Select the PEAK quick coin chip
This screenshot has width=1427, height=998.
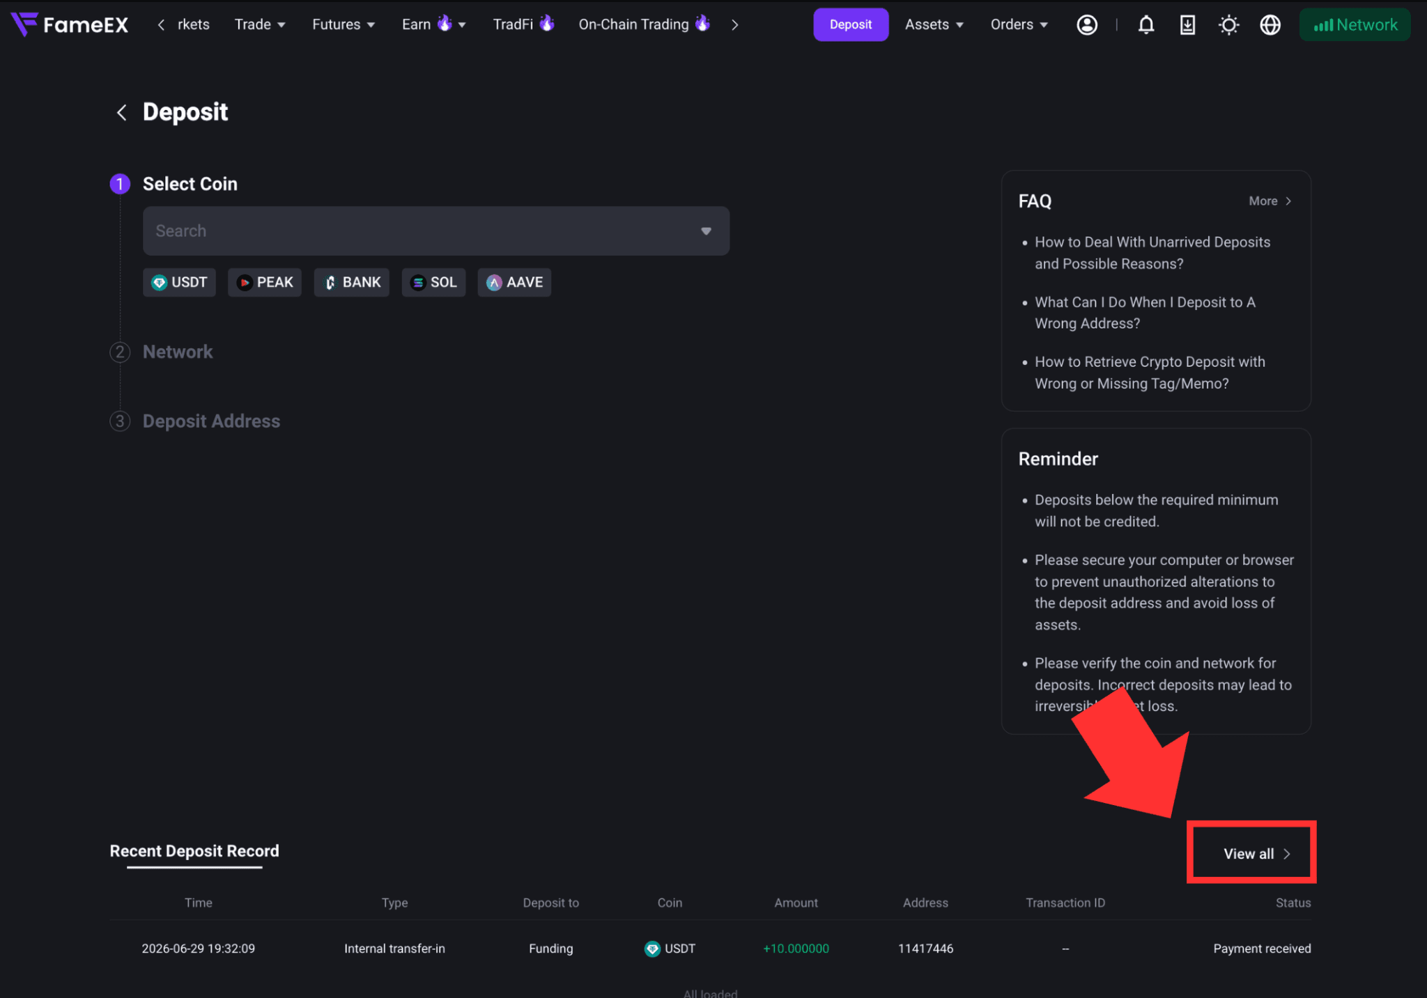pos(265,282)
